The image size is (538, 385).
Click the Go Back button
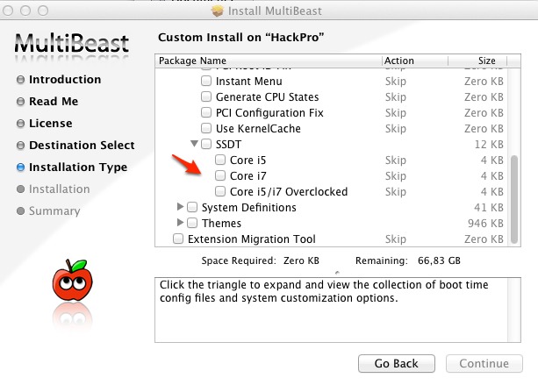click(x=397, y=363)
